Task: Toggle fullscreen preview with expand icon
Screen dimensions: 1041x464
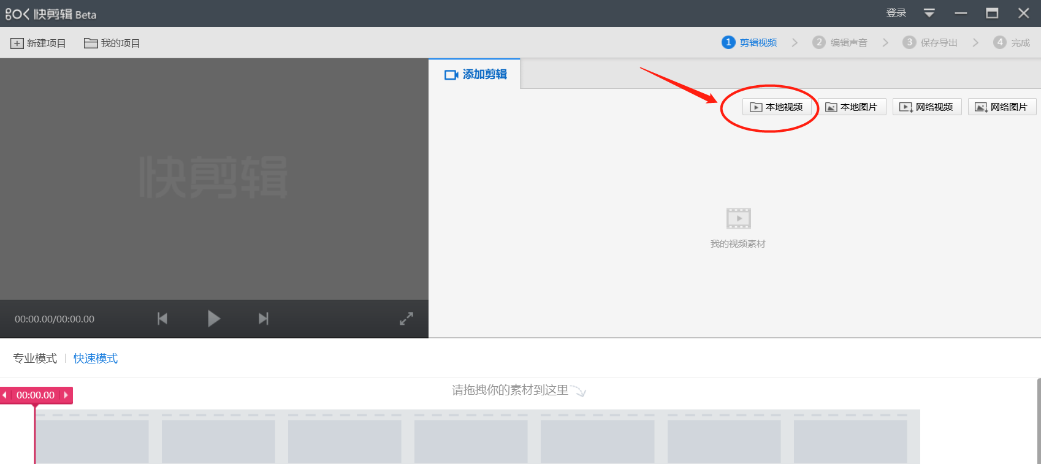Action: [406, 319]
